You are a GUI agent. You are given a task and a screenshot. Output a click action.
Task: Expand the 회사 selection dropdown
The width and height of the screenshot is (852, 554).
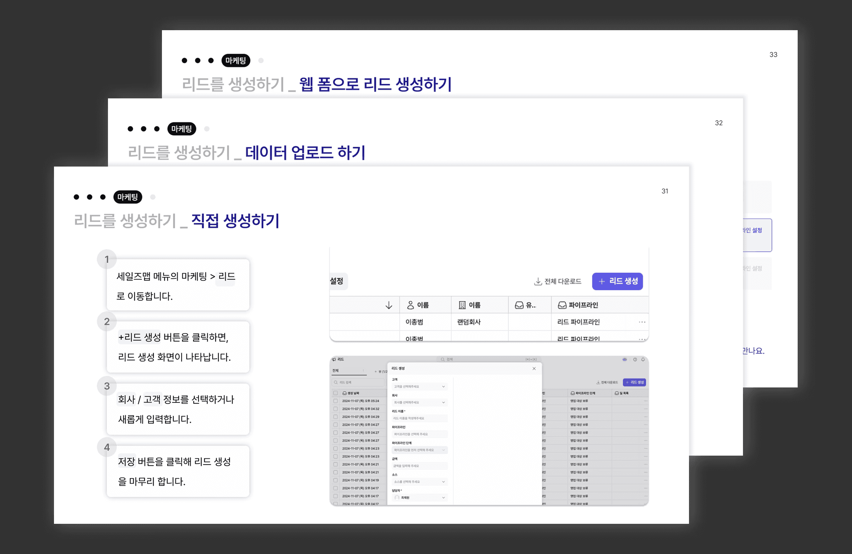click(x=419, y=402)
